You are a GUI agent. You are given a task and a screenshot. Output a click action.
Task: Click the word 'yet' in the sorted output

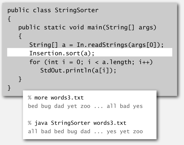point(125,131)
